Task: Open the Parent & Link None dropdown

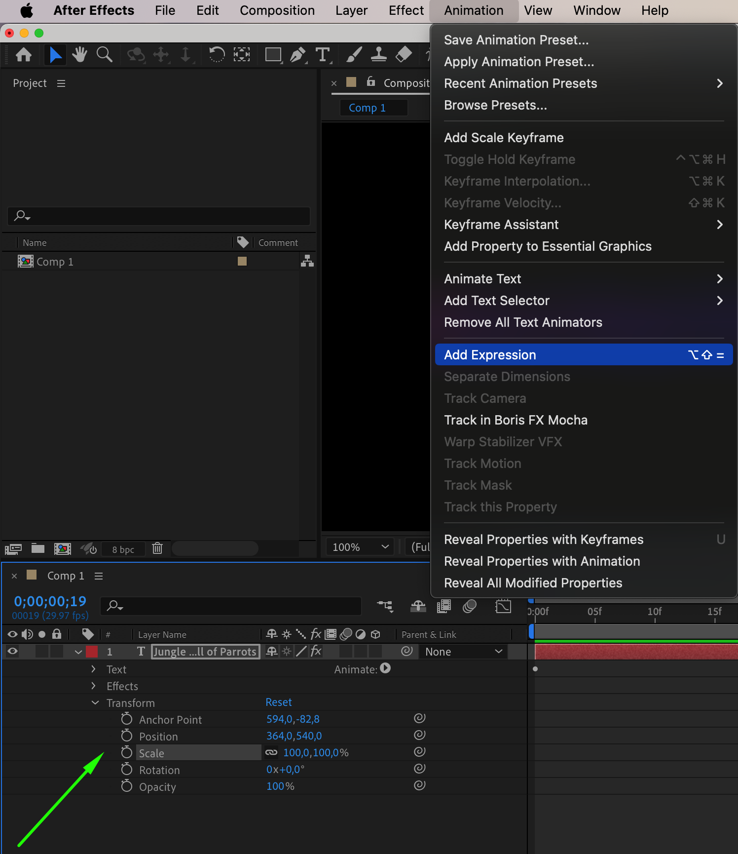Action: [463, 652]
